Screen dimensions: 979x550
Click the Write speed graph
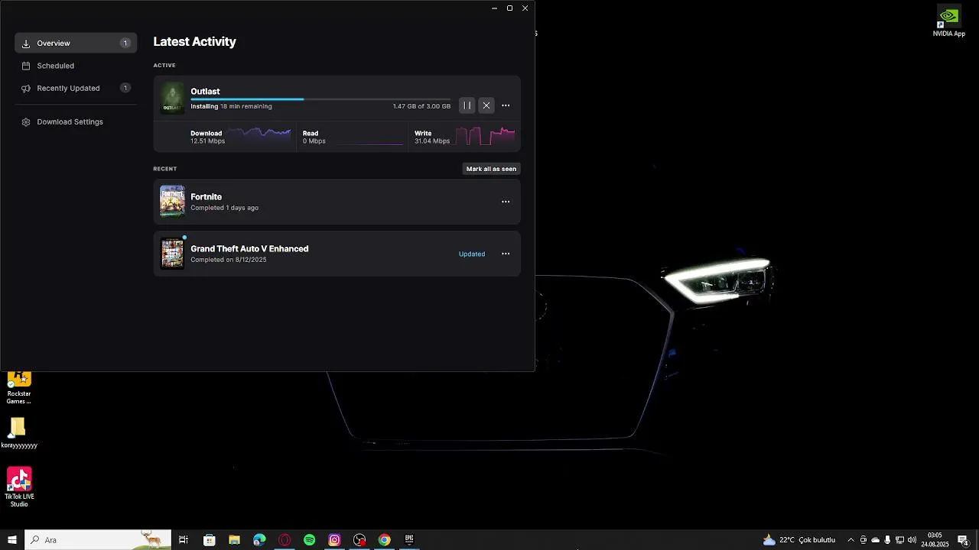(486, 136)
